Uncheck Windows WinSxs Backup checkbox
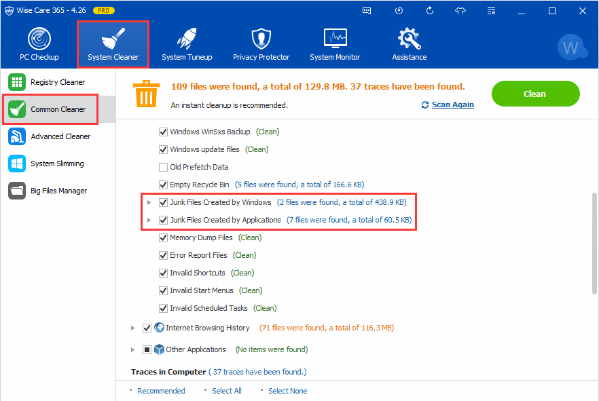This screenshot has height=401, width=599. pos(163,132)
